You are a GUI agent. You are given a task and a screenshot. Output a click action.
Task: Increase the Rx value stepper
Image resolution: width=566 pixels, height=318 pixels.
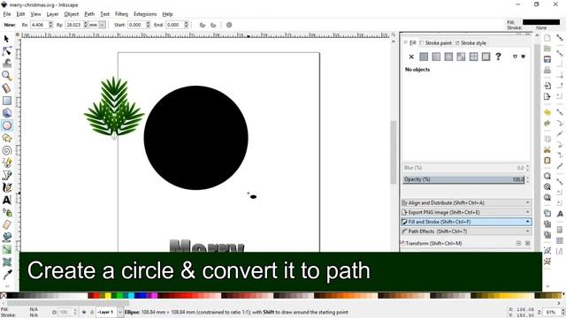tap(50, 23)
